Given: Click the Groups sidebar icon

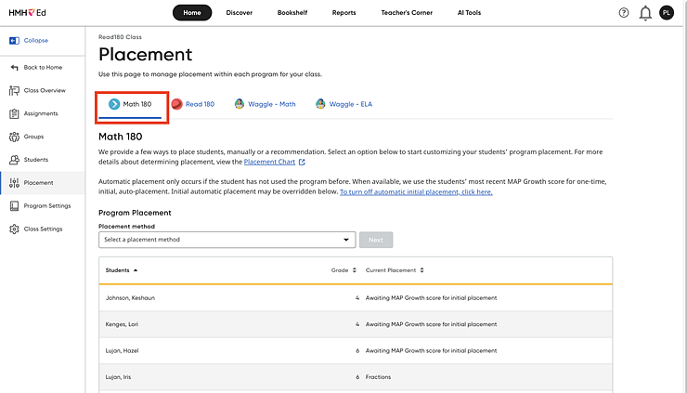Looking at the screenshot, I should (14, 137).
